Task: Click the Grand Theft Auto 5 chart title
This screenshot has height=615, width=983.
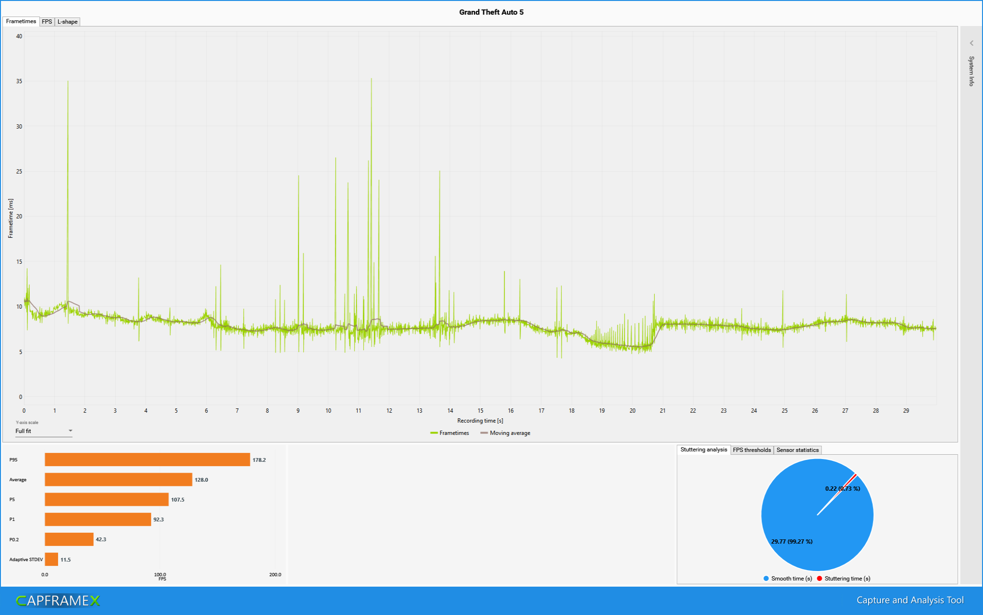Action: [x=491, y=12]
